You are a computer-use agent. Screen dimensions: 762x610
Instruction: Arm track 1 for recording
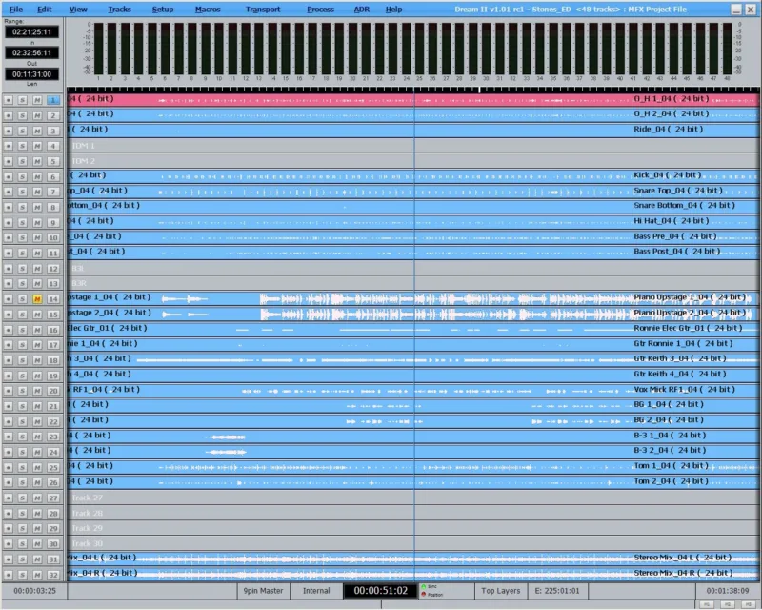pyautogui.click(x=9, y=100)
